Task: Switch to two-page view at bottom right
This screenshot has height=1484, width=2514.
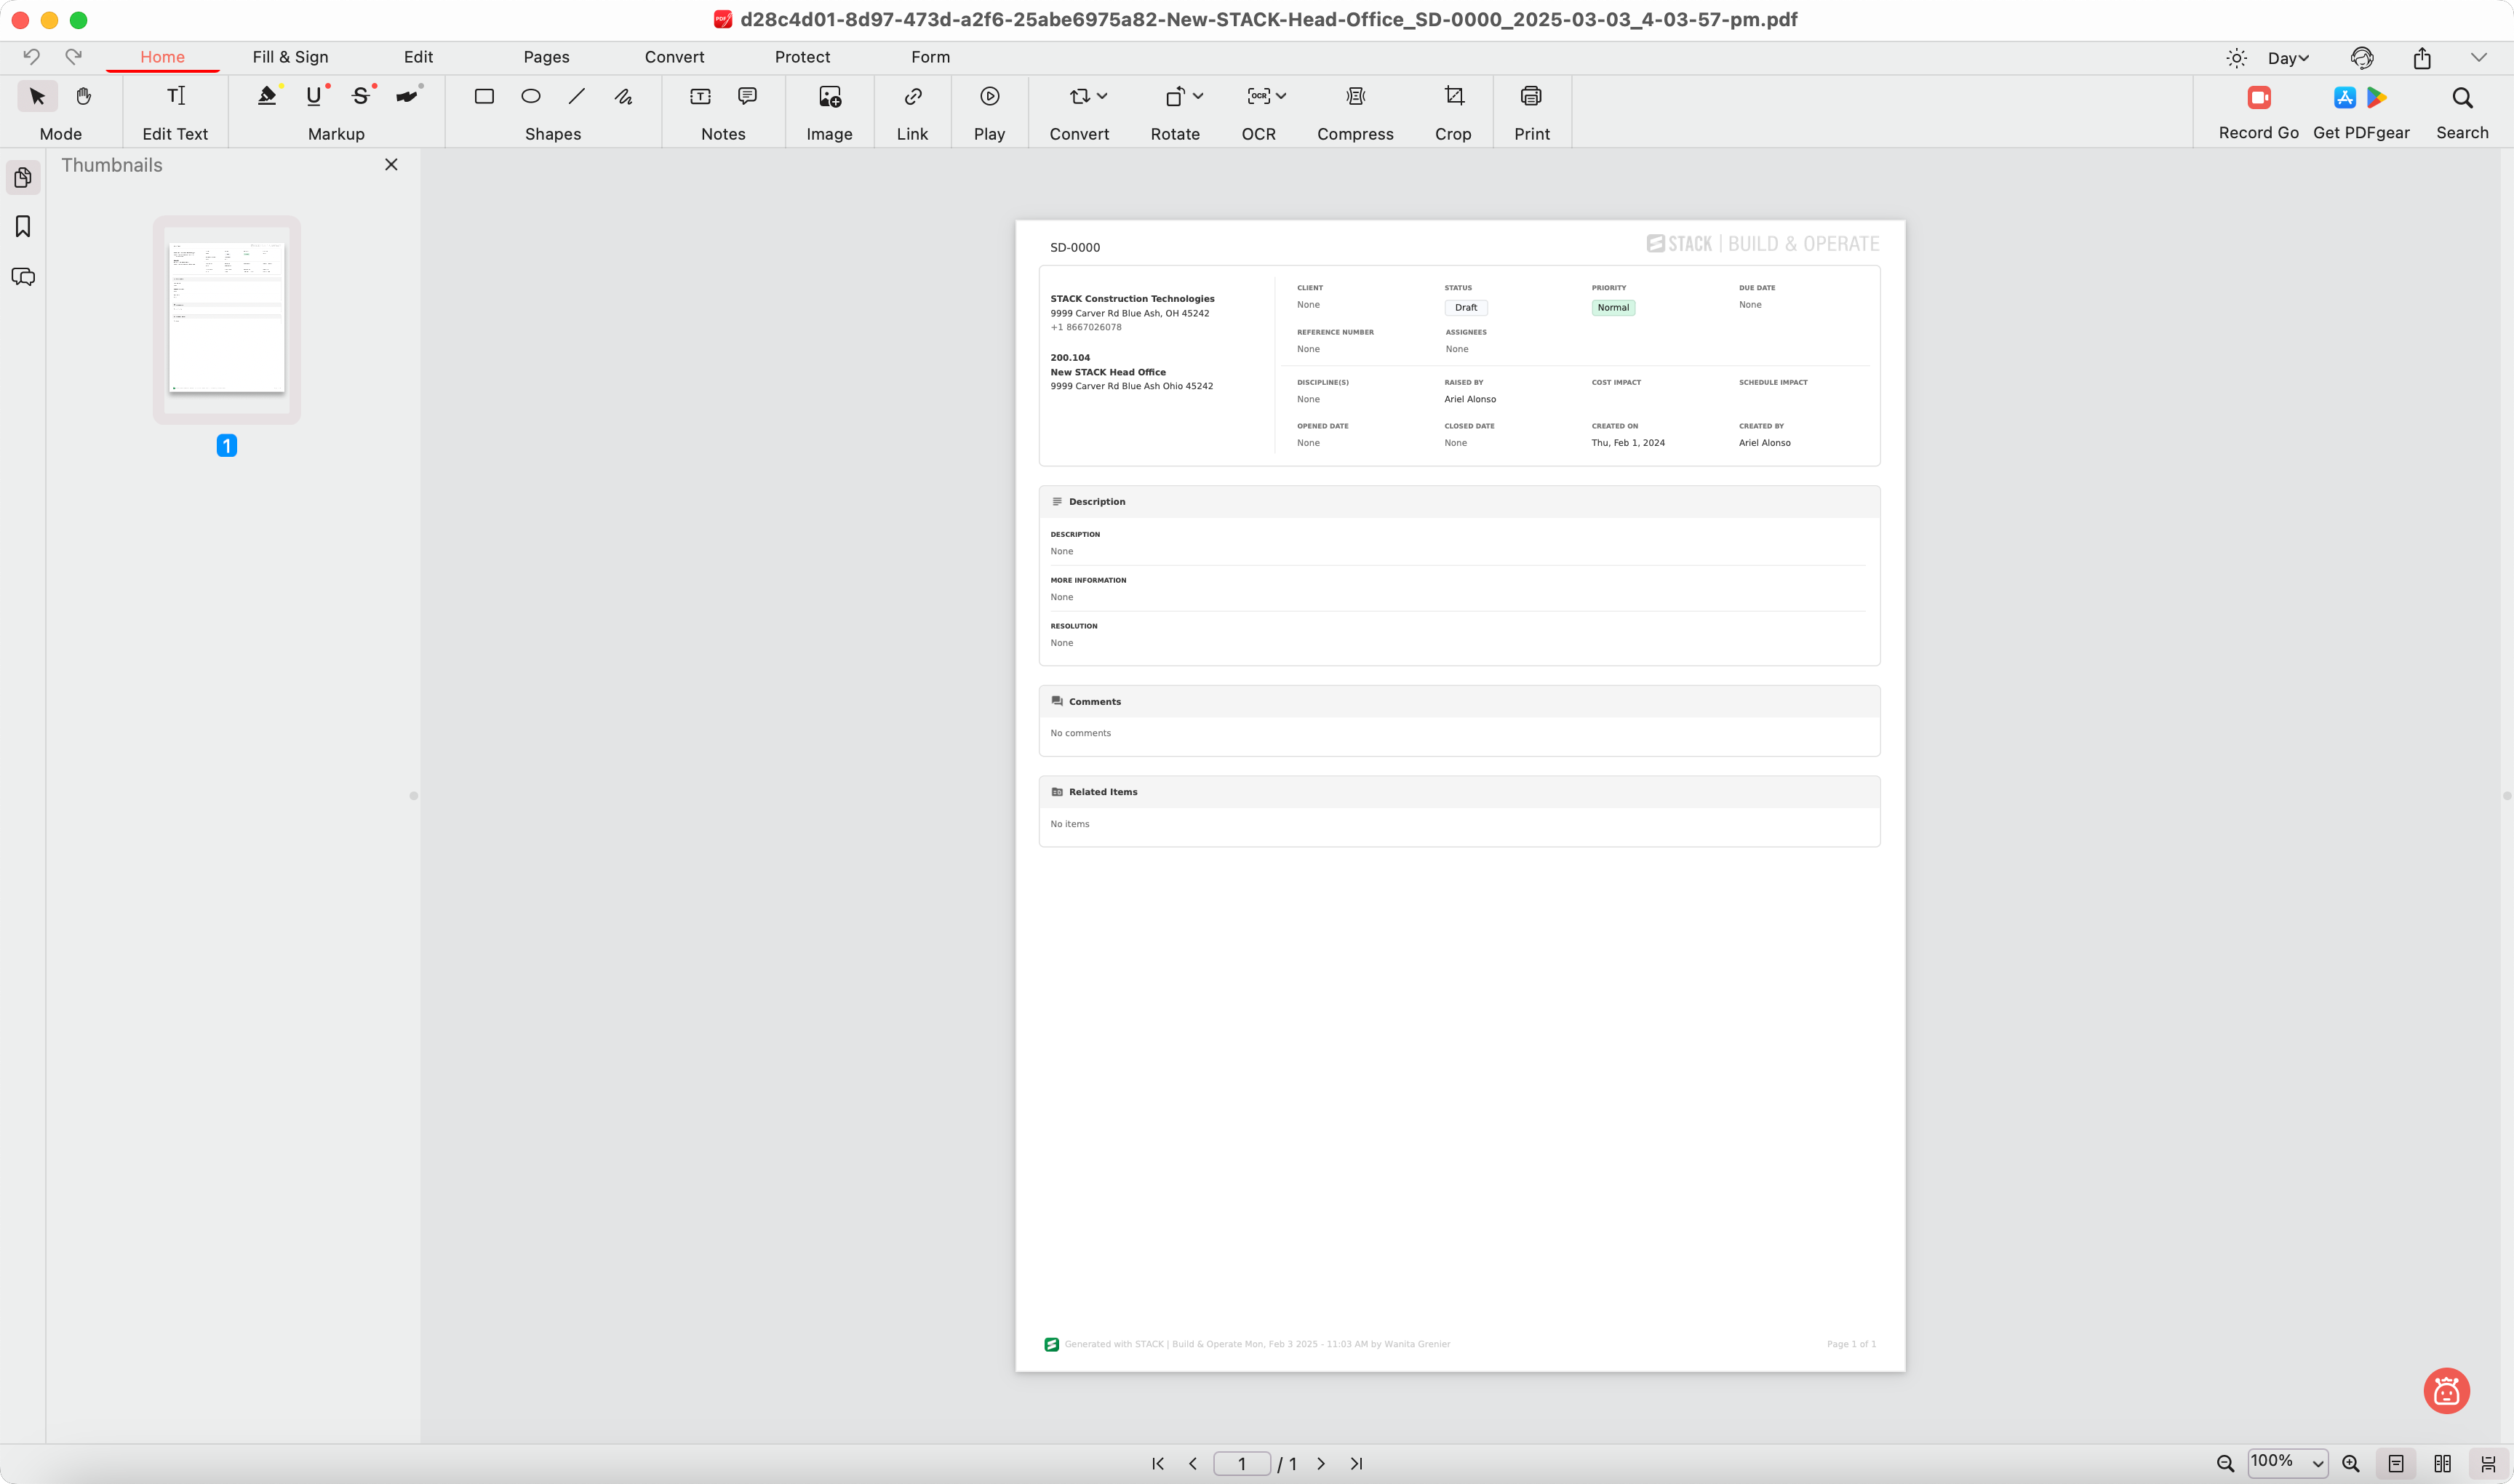Action: point(2443,1463)
